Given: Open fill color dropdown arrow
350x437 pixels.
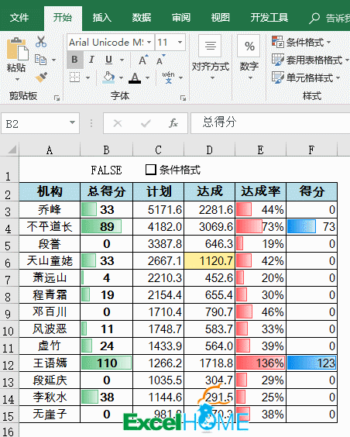Looking at the screenshot, I should [x=121, y=77].
